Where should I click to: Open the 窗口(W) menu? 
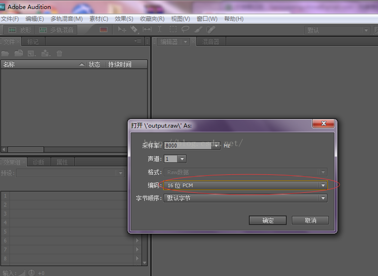pyautogui.click(x=207, y=19)
